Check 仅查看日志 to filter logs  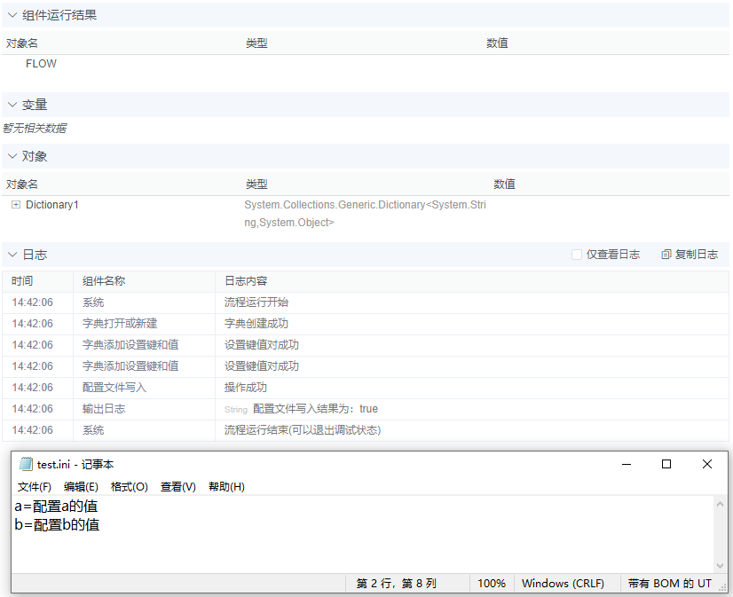(576, 255)
